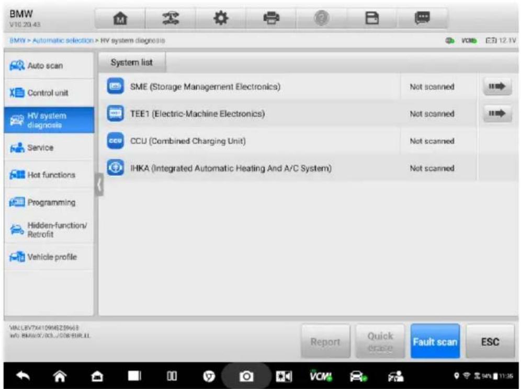Open Hidden-function/Retrofit sidebar item
Screen dimensions: 521x389
pos(49,230)
